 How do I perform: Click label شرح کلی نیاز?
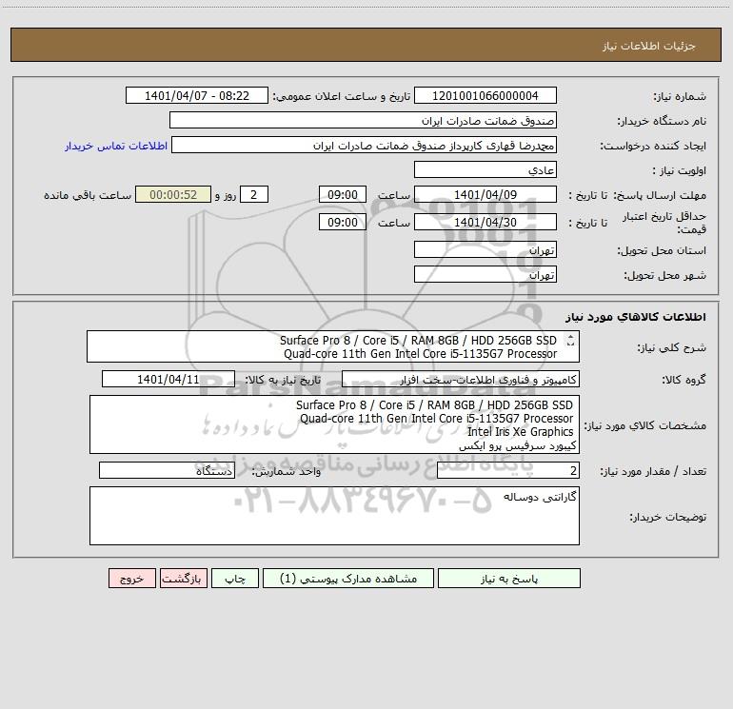(672, 347)
